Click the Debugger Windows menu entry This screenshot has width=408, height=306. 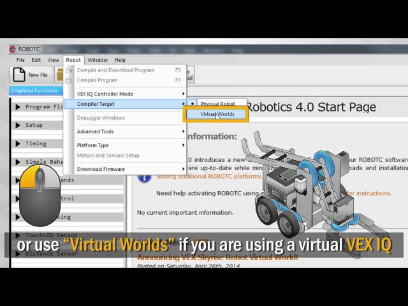pyautogui.click(x=125, y=118)
